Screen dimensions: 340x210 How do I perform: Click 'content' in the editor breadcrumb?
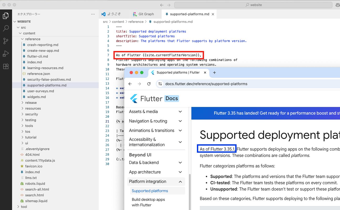118,22
